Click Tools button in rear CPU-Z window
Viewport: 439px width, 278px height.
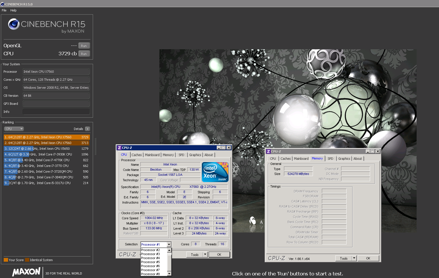tap(344, 258)
